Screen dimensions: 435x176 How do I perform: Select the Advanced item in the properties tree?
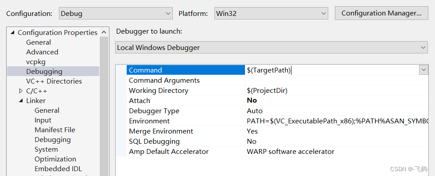tap(42, 52)
